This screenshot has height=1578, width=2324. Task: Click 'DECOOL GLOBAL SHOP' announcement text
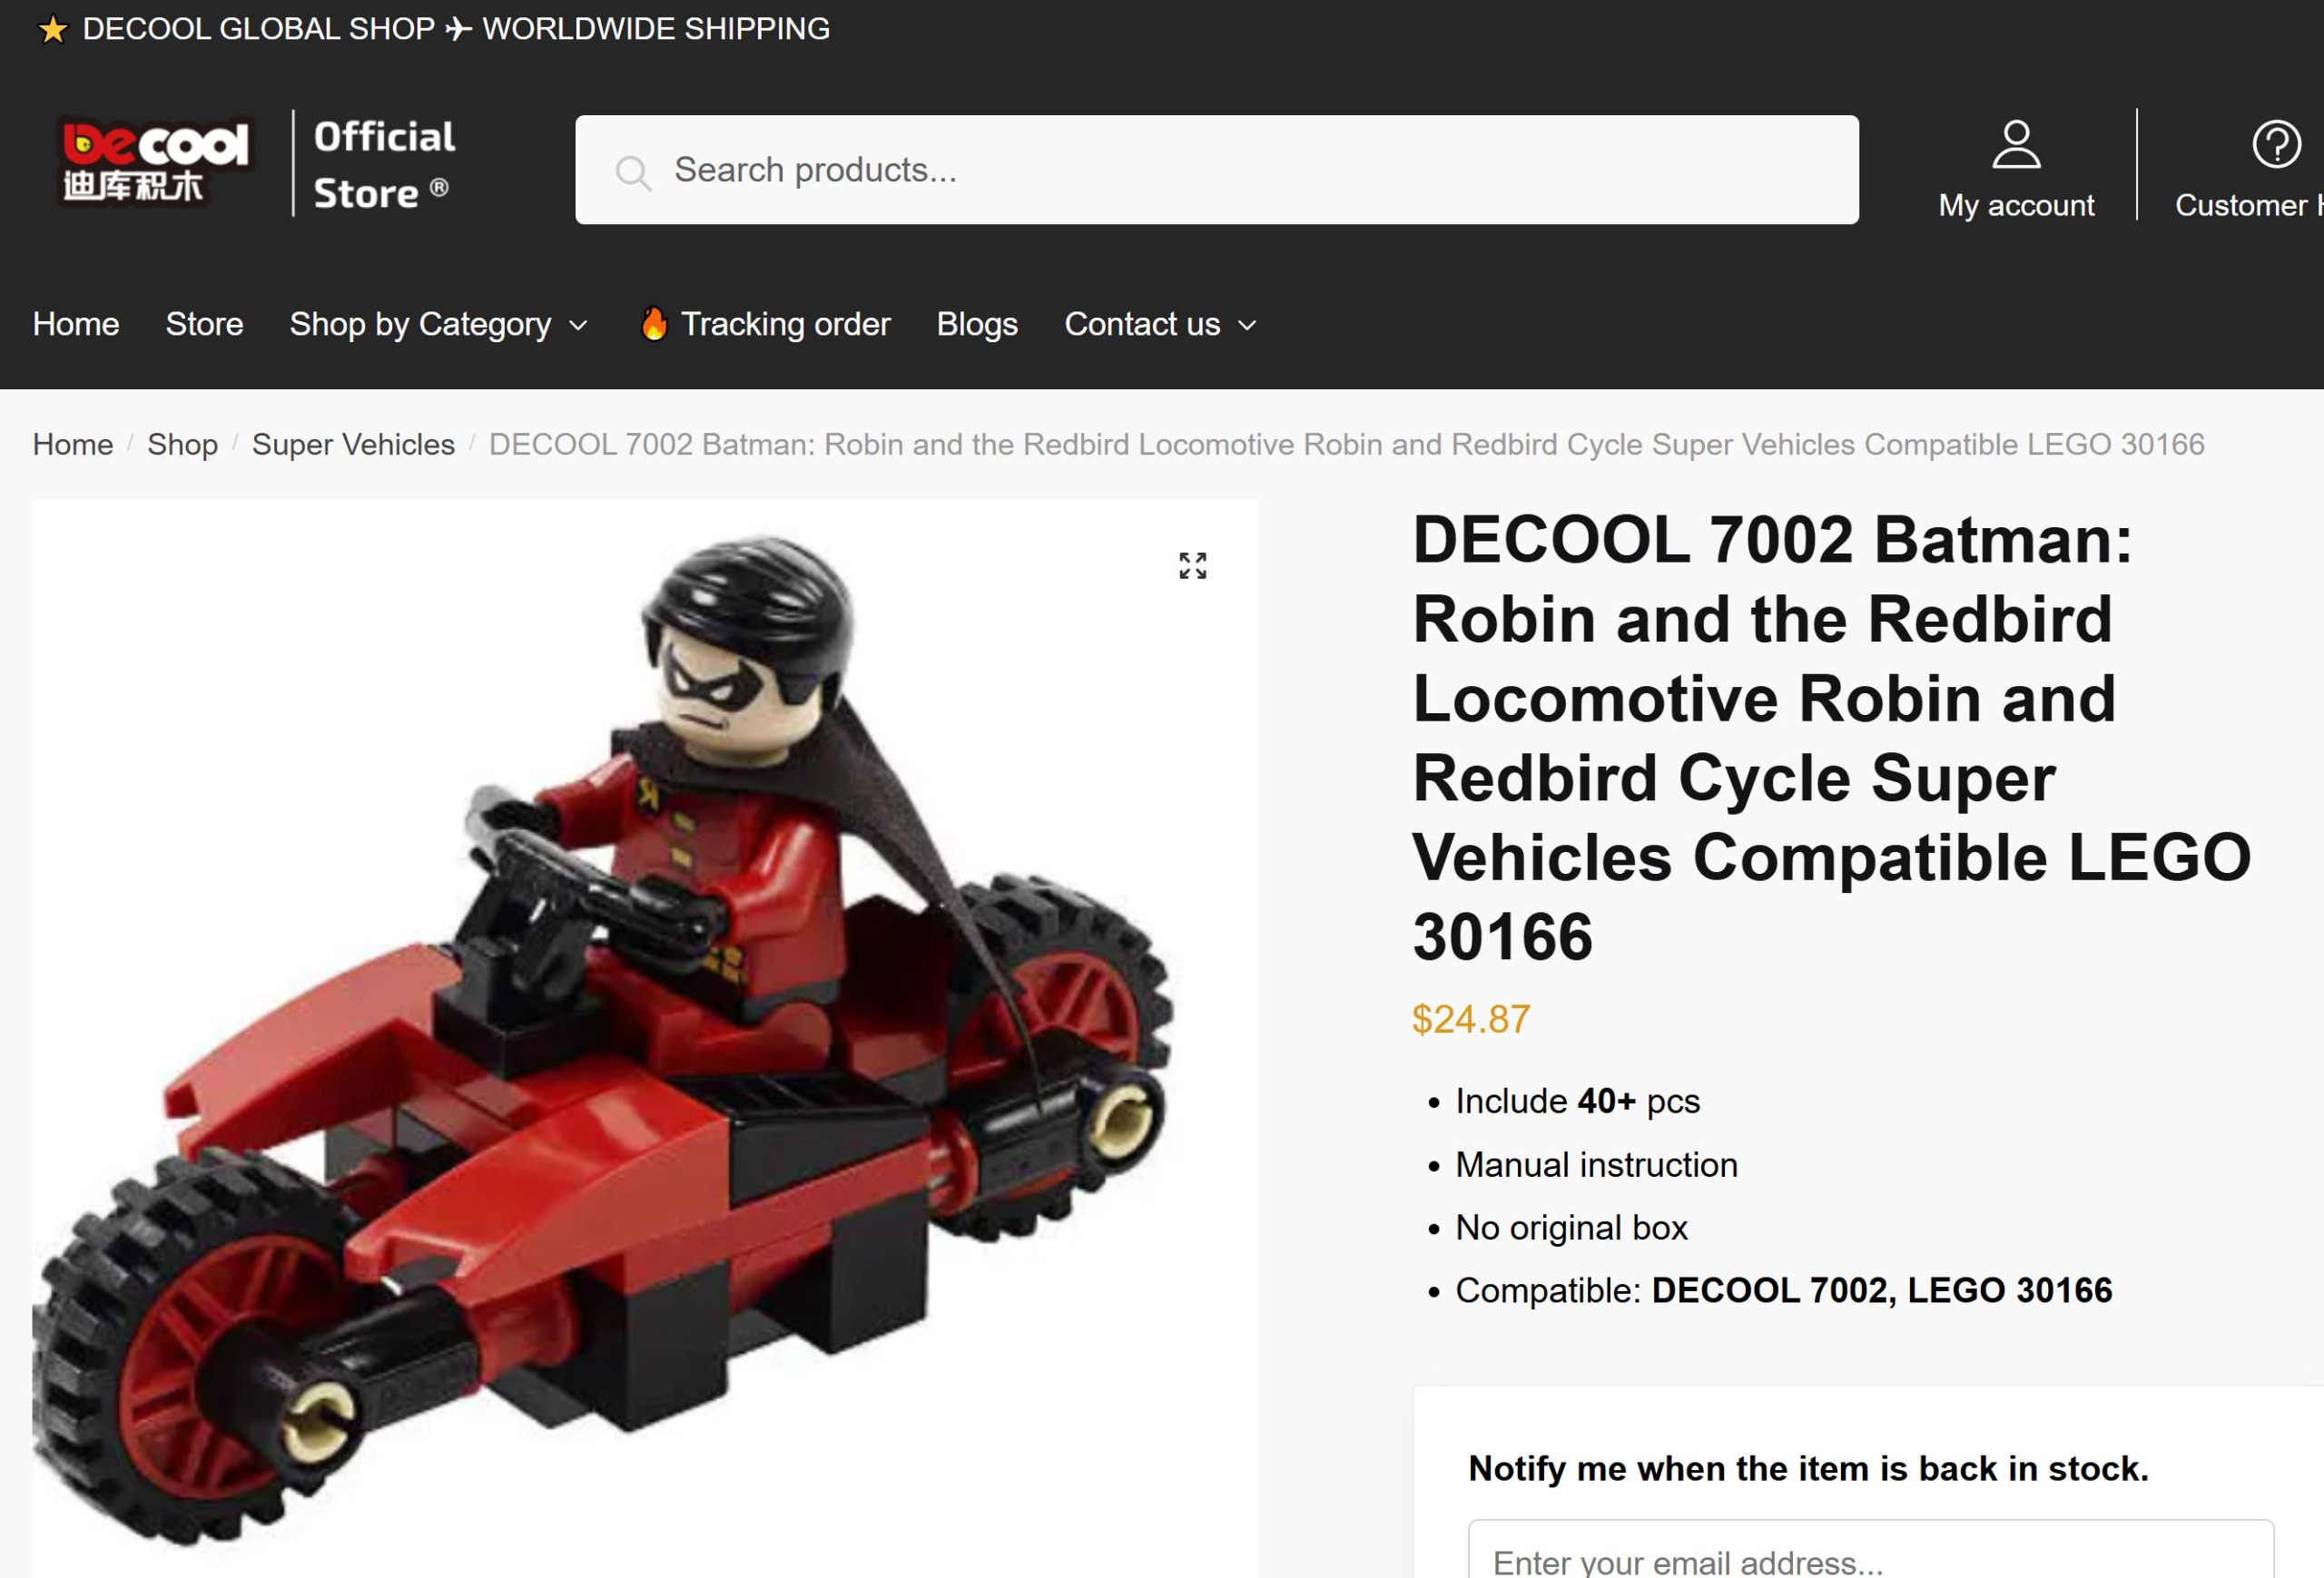point(258,29)
